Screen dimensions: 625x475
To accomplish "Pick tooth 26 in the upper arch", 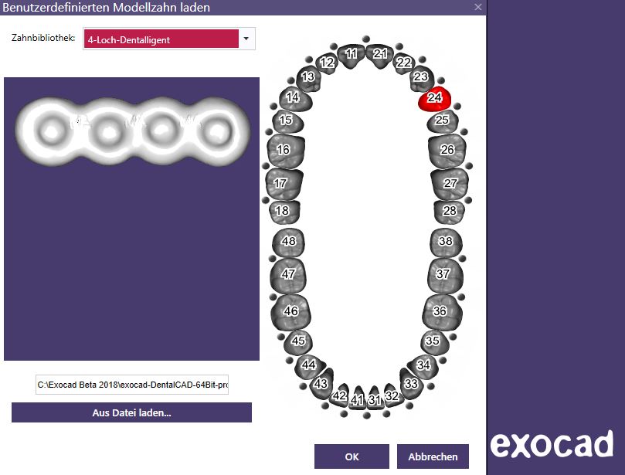I will (447, 151).
